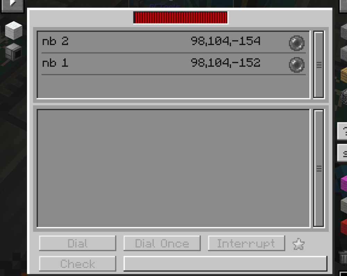Select the magenta wool block
Viewport: 347px width, 276px height.
click(344, 183)
